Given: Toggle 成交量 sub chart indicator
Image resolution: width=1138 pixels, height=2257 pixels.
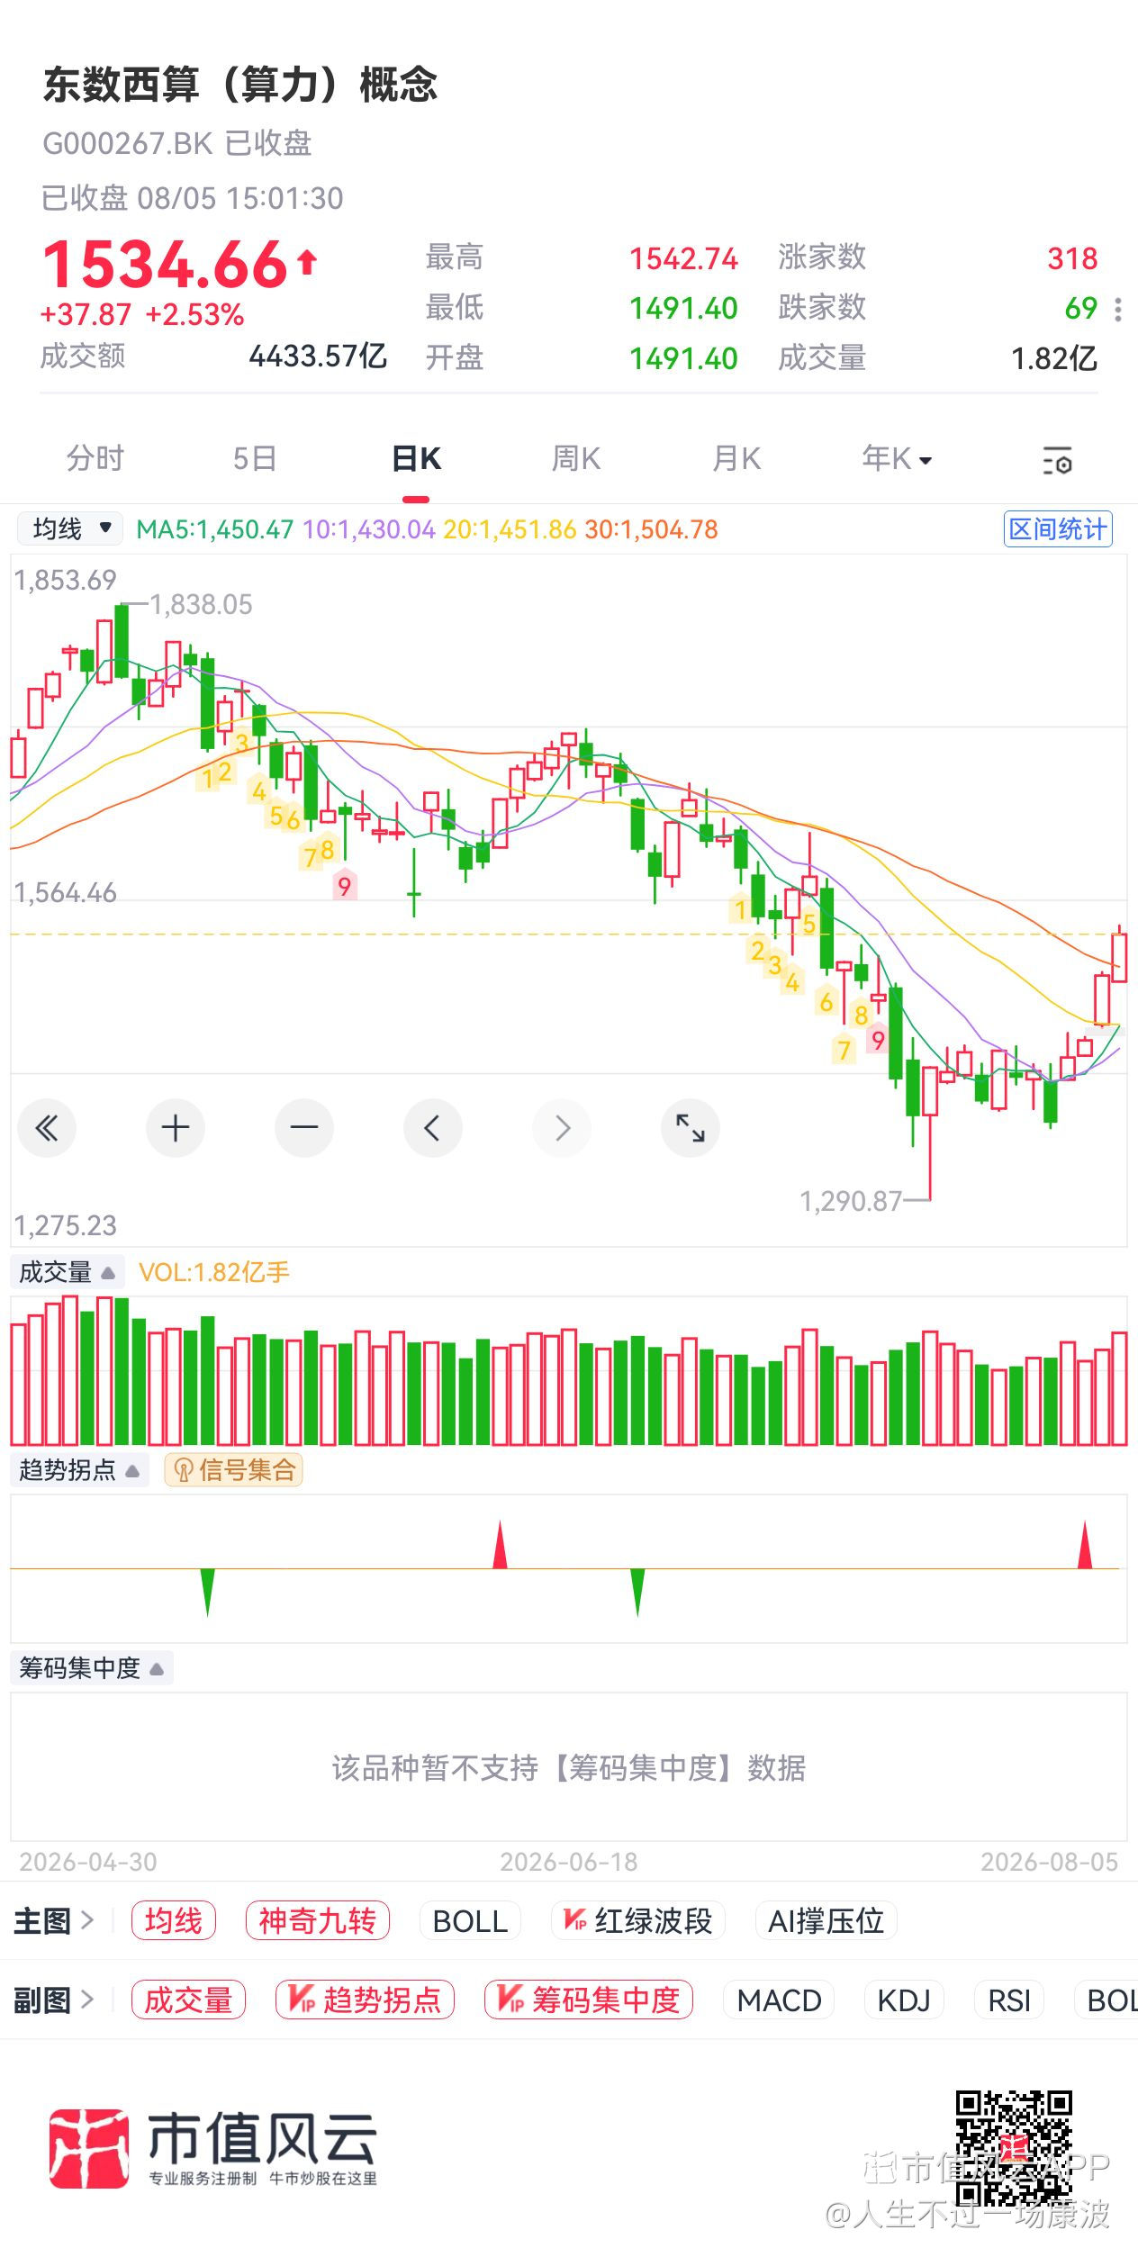Looking at the screenshot, I should point(188,2000).
